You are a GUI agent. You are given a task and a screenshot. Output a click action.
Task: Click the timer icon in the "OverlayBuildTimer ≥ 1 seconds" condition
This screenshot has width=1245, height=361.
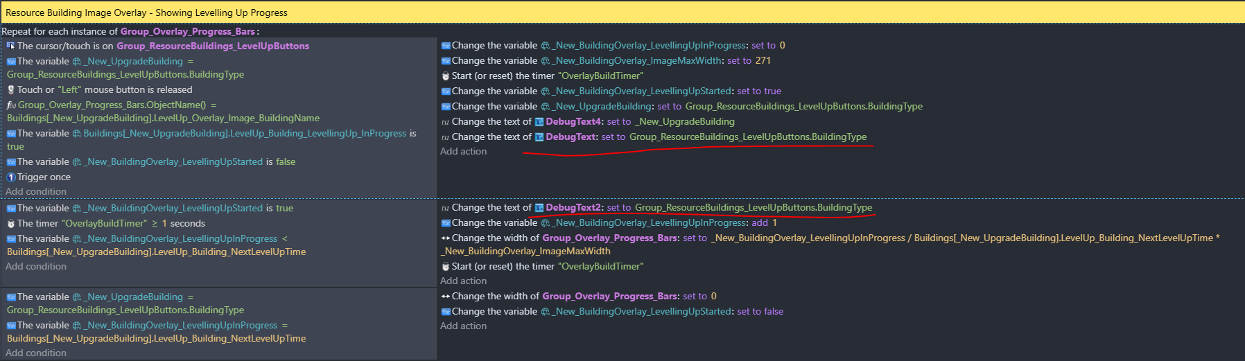tap(11, 223)
